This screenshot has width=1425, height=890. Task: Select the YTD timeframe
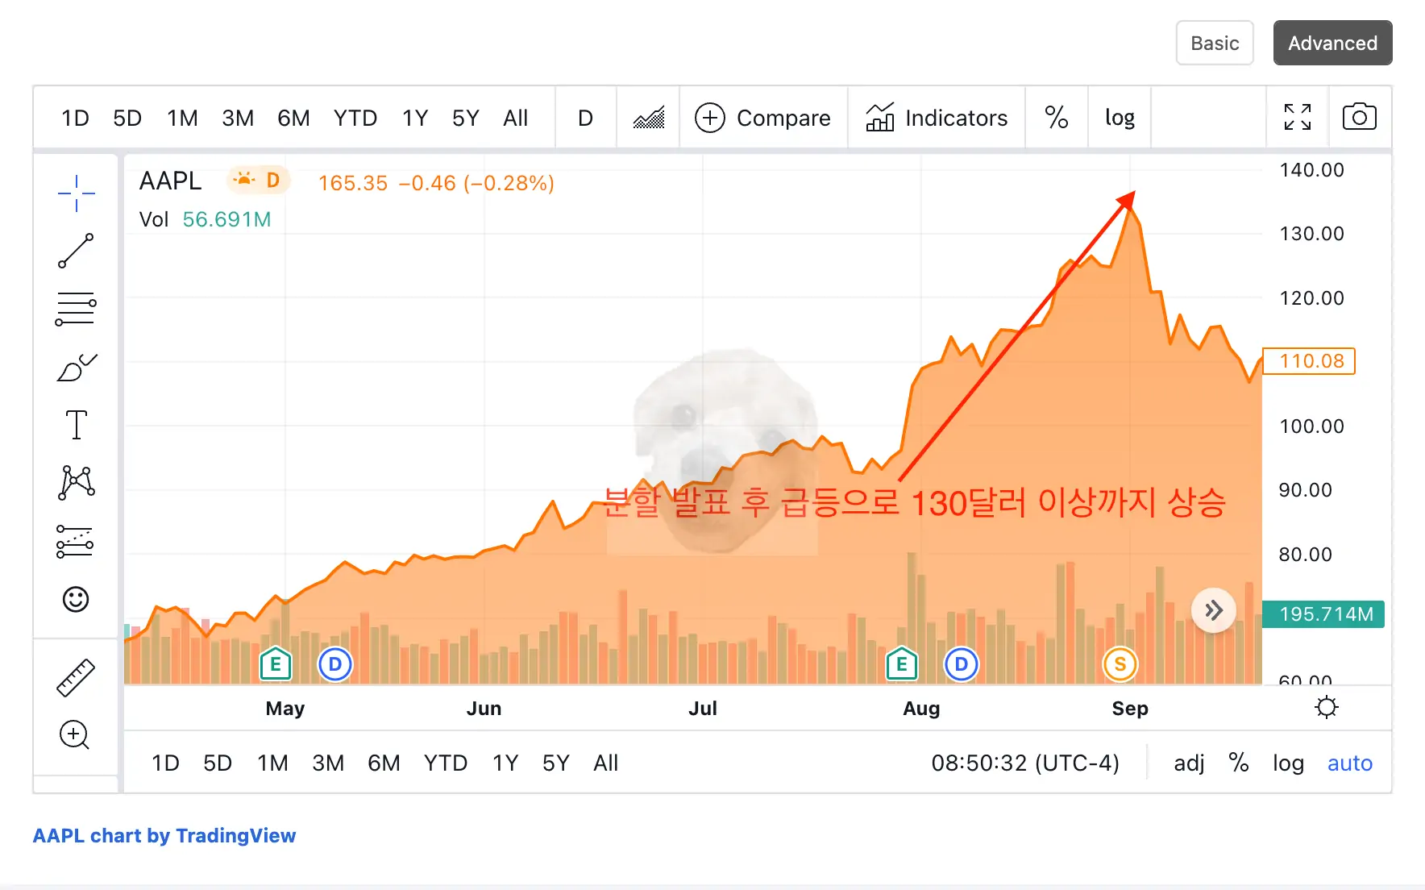point(355,118)
